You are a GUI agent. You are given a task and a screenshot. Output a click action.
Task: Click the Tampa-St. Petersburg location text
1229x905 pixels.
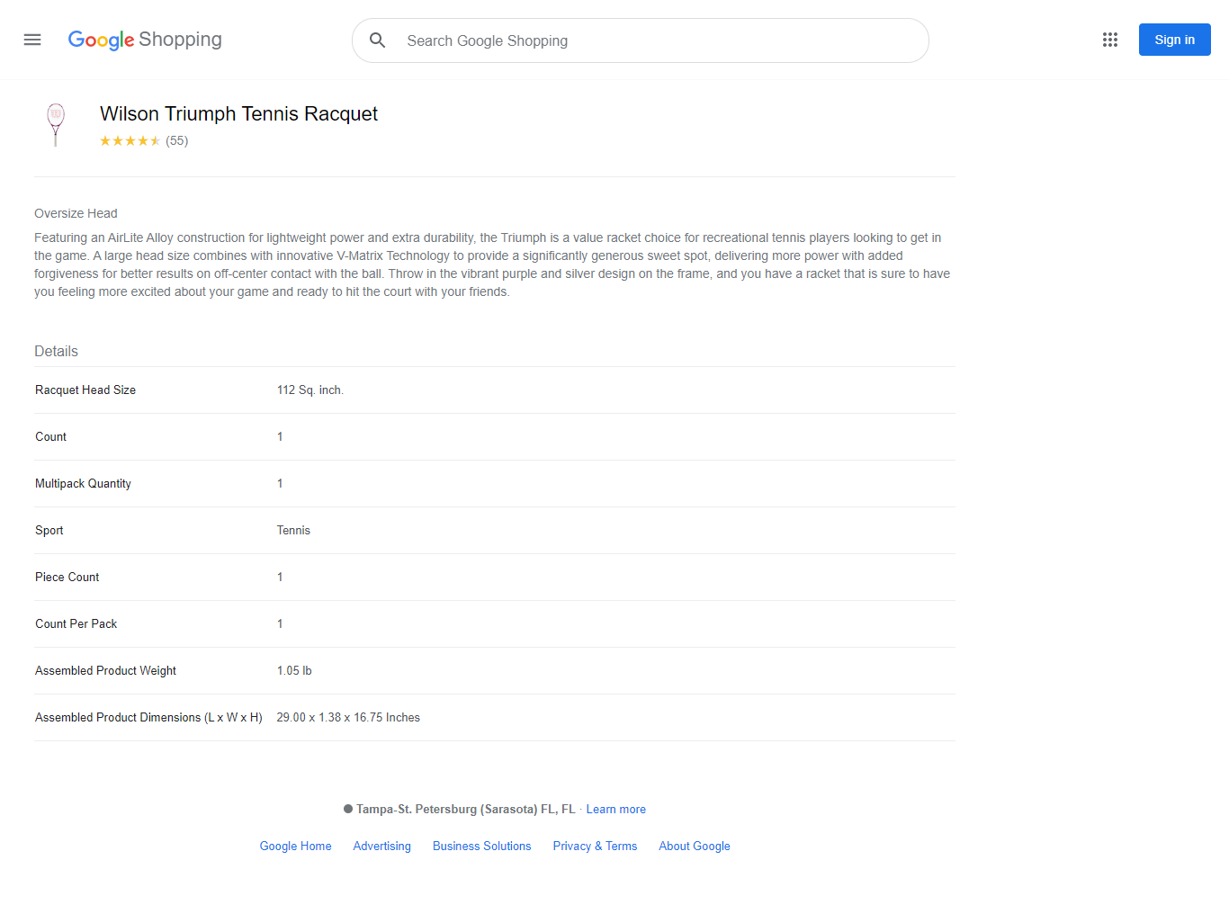point(465,810)
